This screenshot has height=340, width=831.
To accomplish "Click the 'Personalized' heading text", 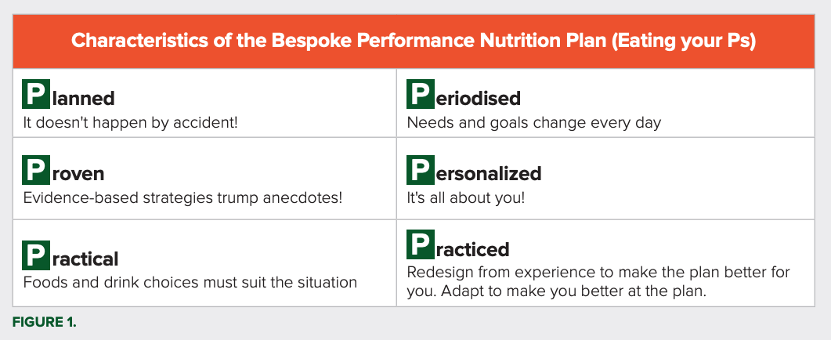I will [x=474, y=171].
